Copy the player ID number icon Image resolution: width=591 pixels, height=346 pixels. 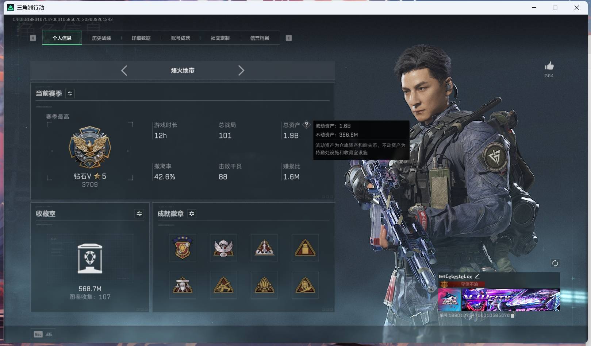513,315
